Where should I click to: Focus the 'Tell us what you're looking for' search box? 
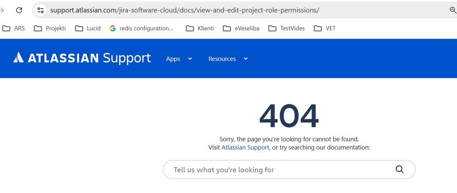[x=289, y=169]
